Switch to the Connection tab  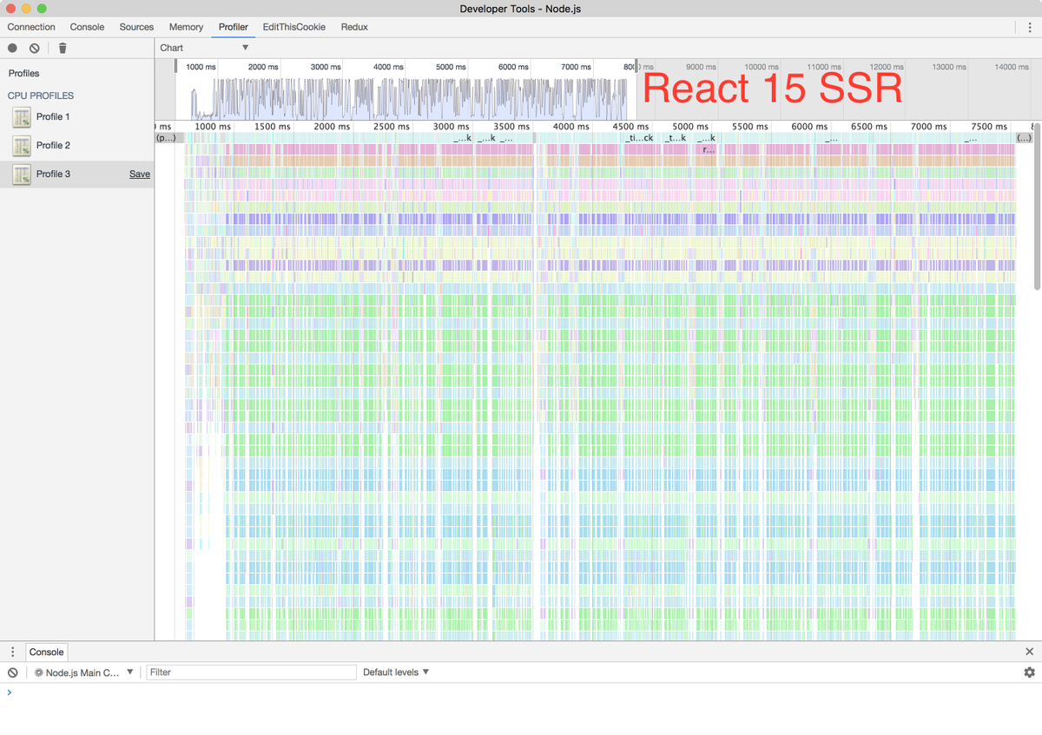[31, 27]
